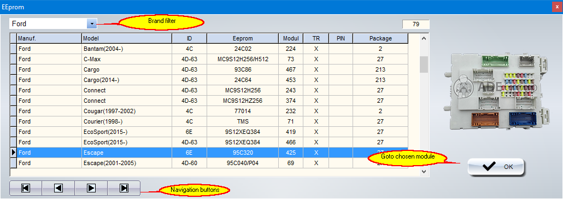Click Modul cell 374
Image resolution: width=563 pixels, height=199 pixels.
coord(291,101)
